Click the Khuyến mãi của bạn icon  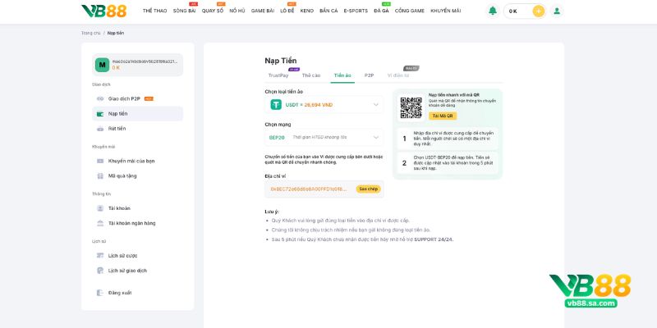click(100, 161)
